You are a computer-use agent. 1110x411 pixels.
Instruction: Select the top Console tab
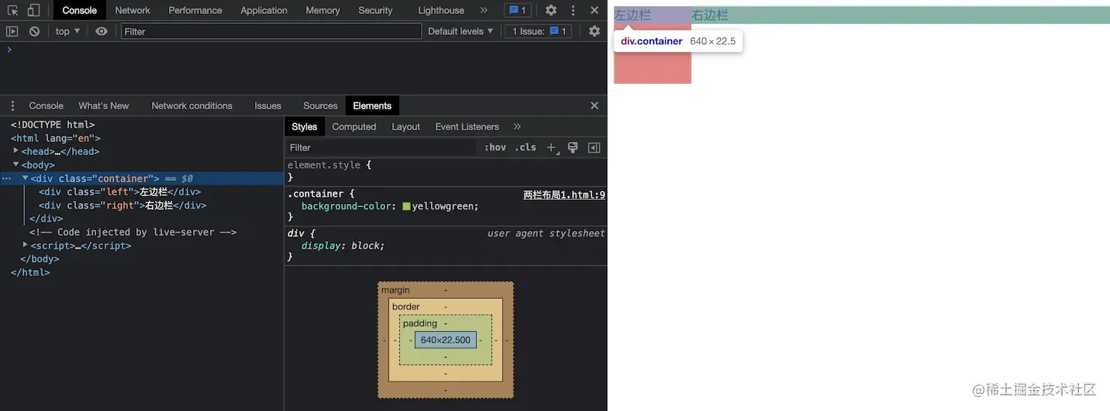point(80,10)
